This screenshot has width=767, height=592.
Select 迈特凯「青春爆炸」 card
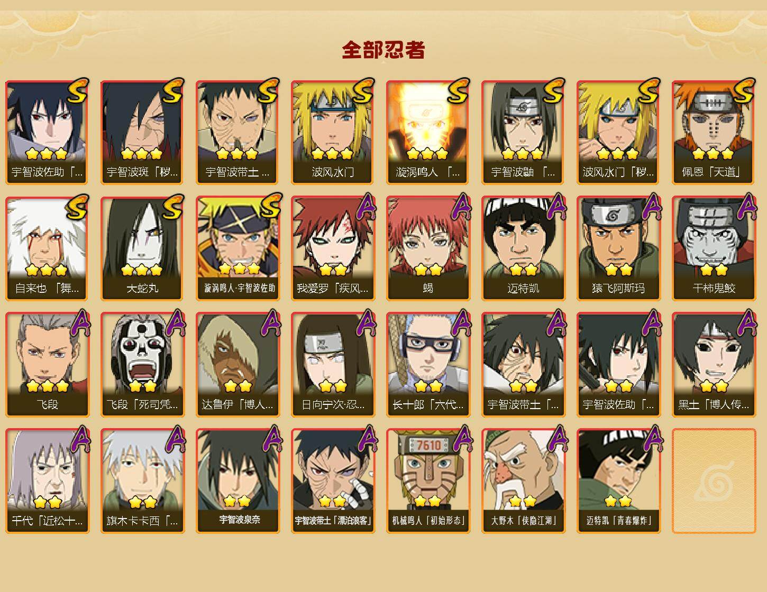[618, 480]
